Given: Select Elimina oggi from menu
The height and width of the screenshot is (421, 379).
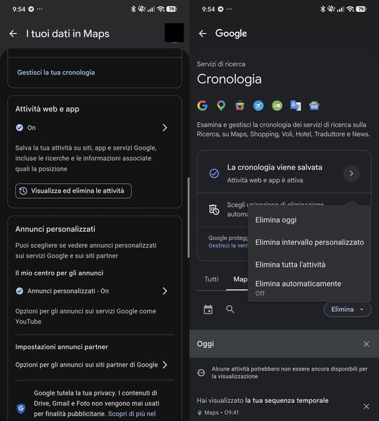Looking at the screenshot, I should (x=309, y=220).
